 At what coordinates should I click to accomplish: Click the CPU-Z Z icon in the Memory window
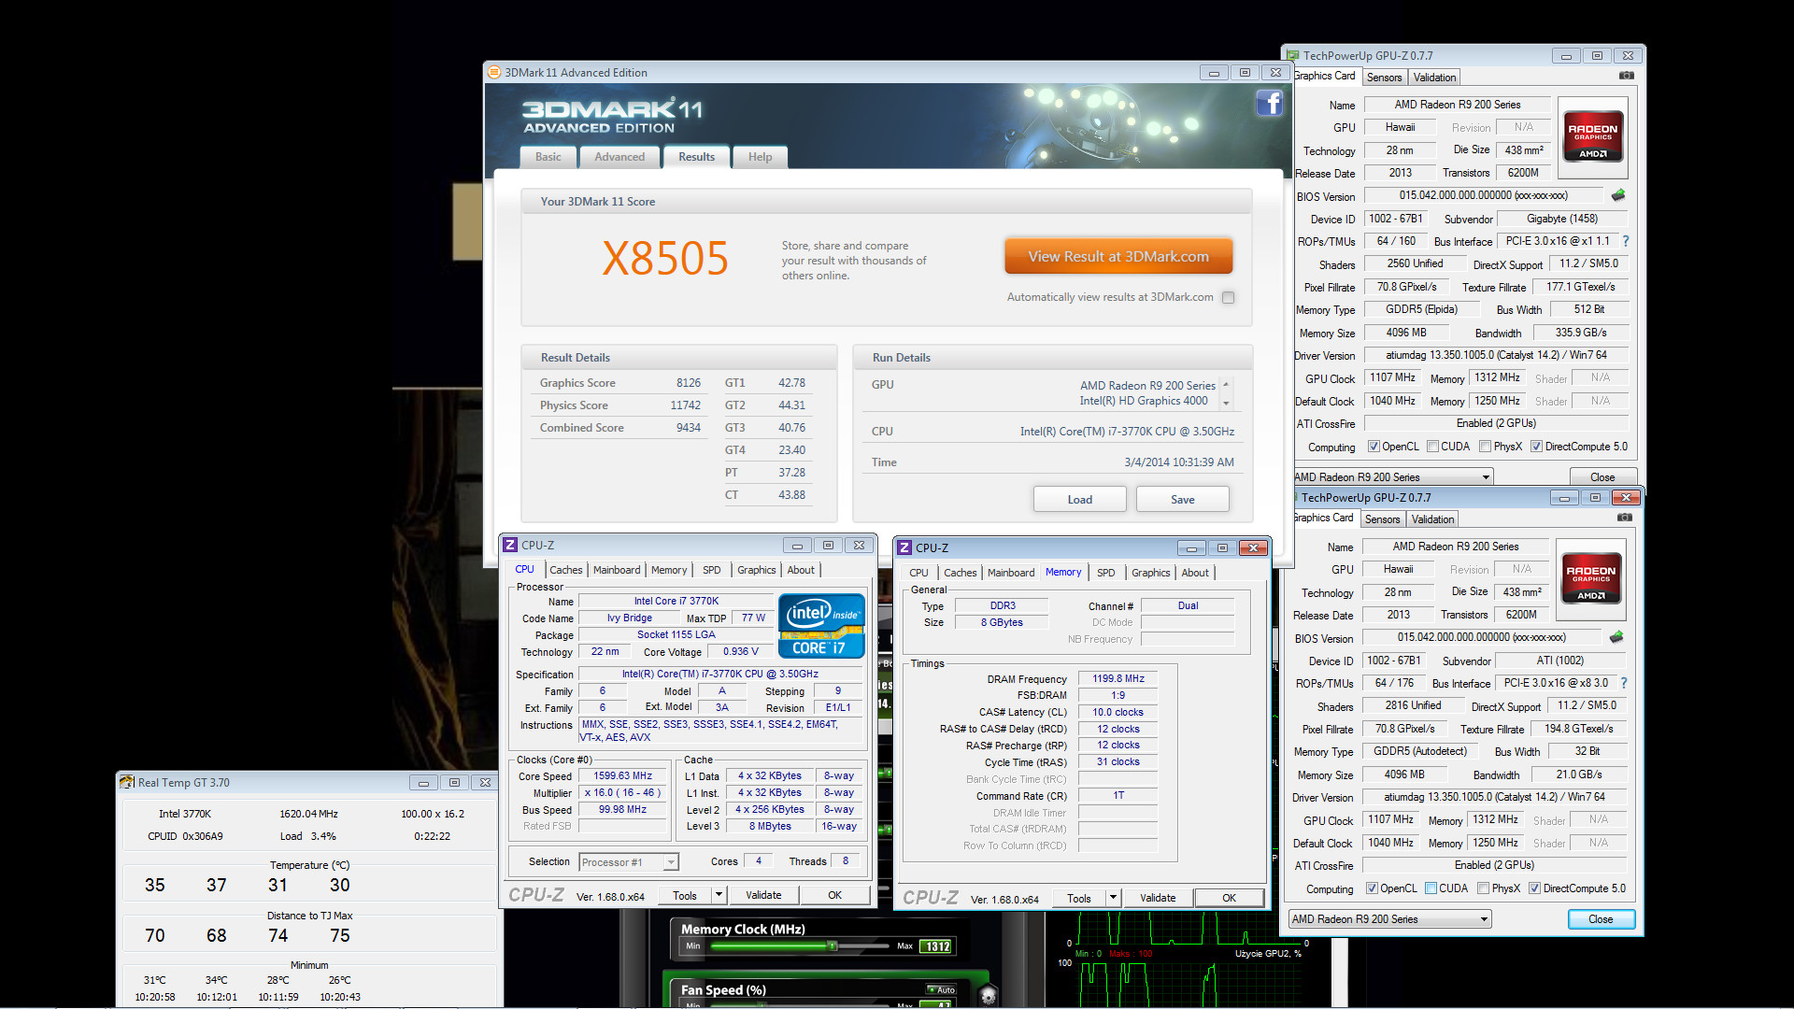[x=904, y=547]
